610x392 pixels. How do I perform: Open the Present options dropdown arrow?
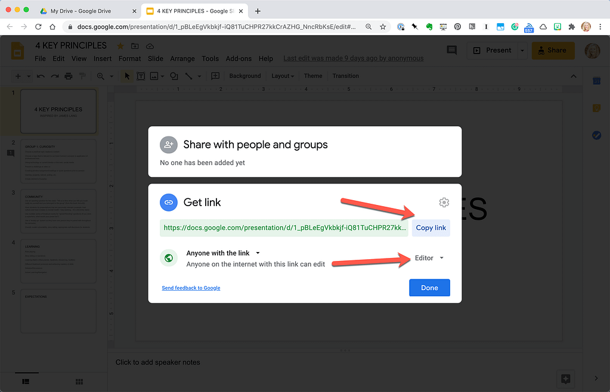click(x=522, y=51)
